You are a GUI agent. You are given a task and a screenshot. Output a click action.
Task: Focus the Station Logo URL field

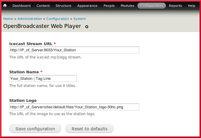[x=74, y=107]
